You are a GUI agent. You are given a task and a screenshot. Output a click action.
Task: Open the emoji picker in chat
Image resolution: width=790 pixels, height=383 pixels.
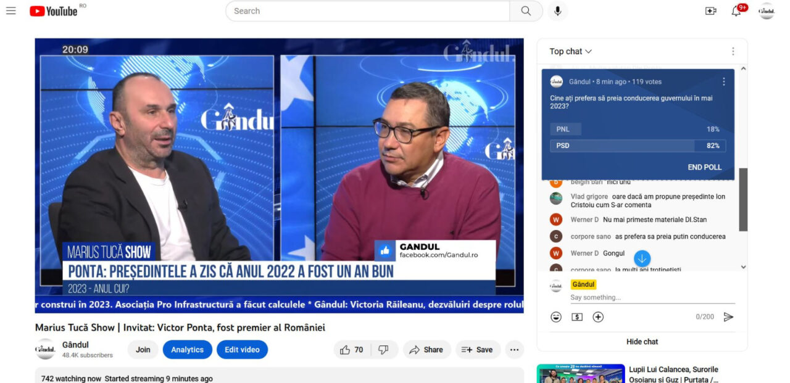click(x=556, y=317)
